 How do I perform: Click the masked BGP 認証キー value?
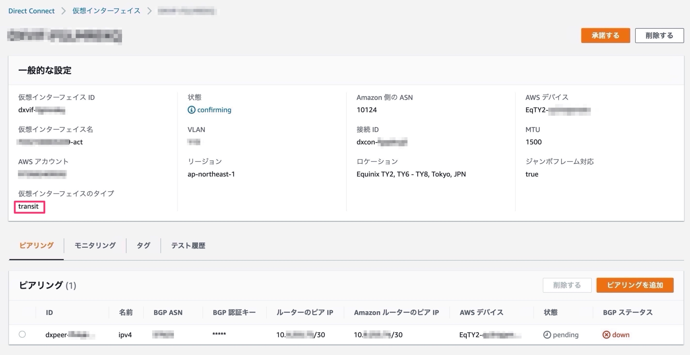click(x=219, y=334)
